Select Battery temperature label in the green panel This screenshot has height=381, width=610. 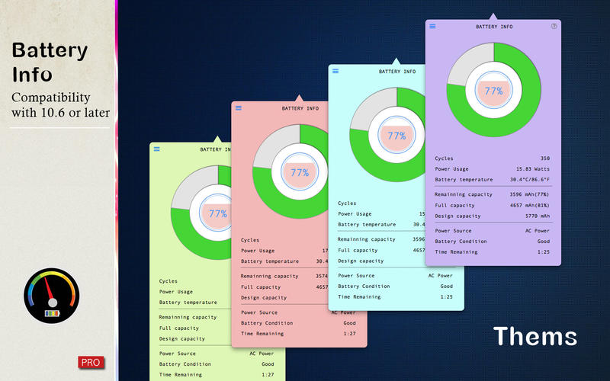188,302
